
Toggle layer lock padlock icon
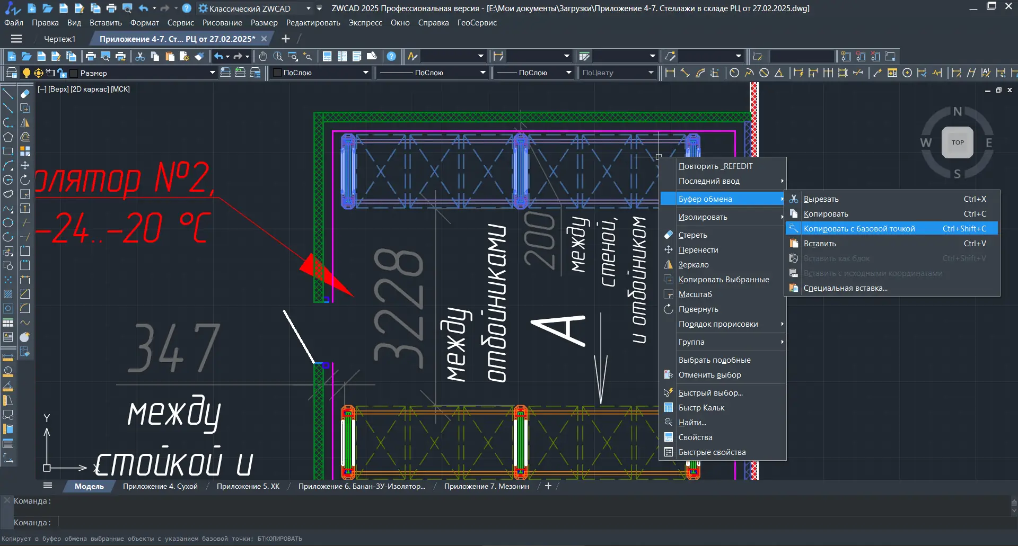point(62,73)
